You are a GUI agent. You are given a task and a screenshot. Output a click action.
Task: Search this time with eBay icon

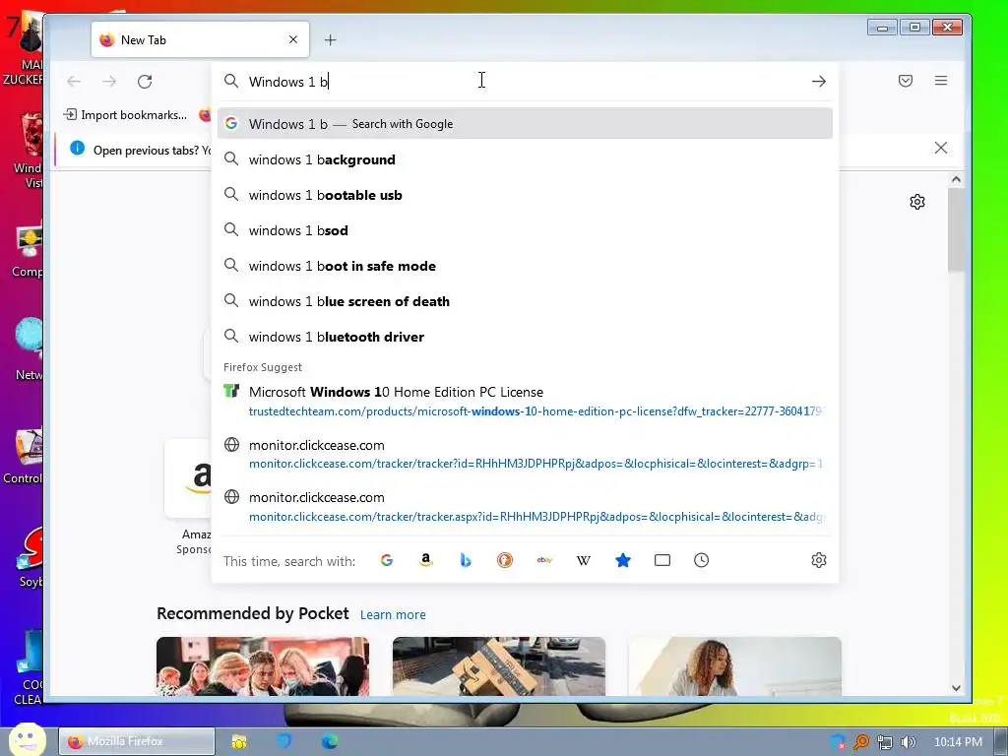point(544,560)
